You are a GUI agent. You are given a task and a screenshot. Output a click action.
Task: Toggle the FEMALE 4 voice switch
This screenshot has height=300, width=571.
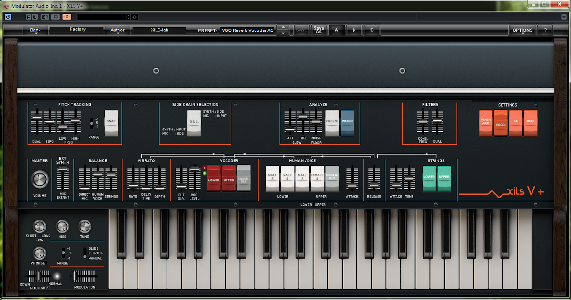click(x=317, y=179)
